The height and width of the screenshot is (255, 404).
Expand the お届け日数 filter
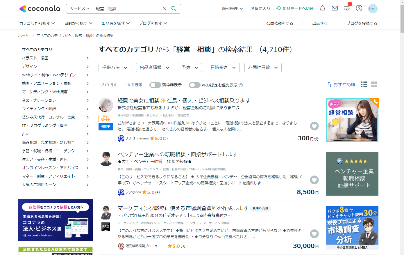263,67
